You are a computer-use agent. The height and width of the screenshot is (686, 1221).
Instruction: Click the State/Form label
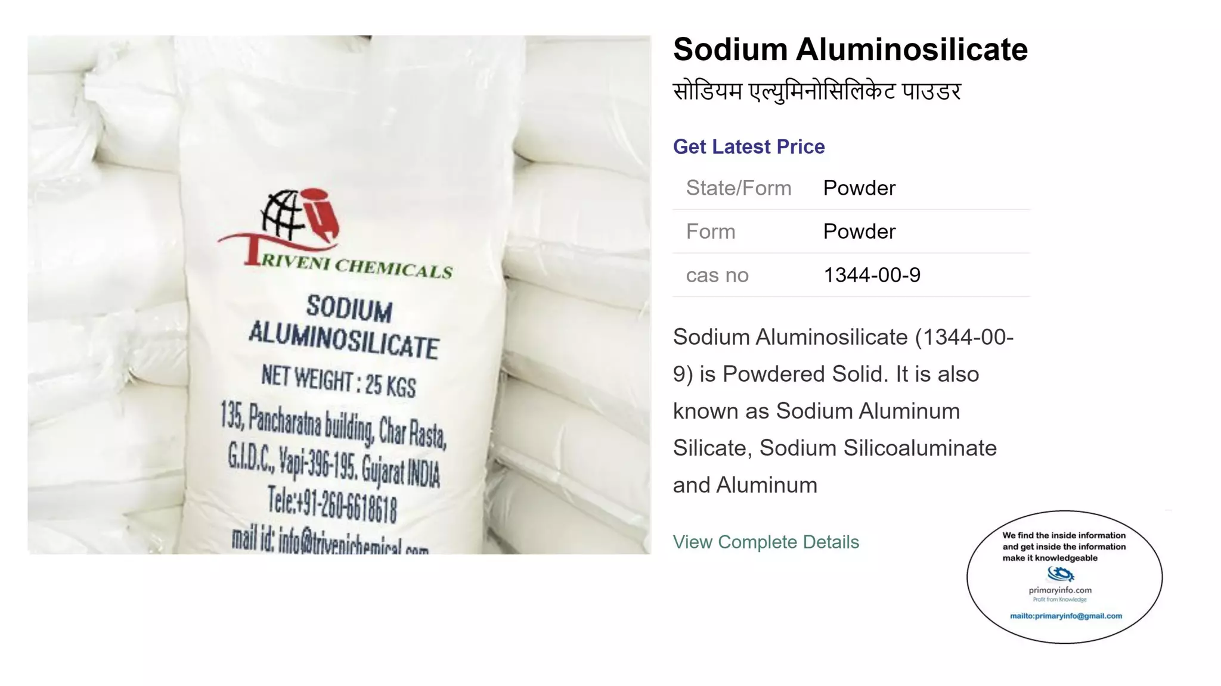(739, 188)
